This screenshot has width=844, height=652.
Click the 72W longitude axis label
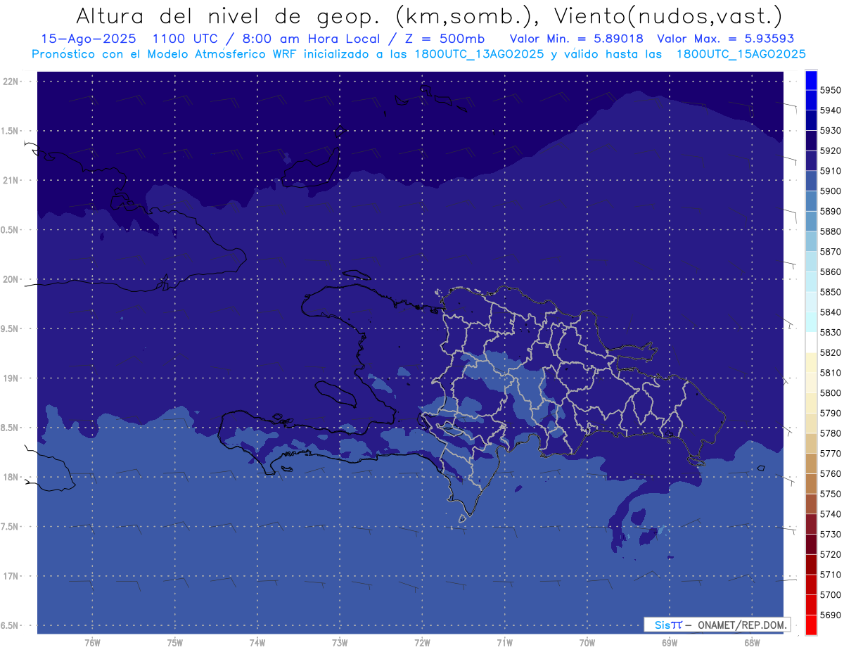(422, 643)
